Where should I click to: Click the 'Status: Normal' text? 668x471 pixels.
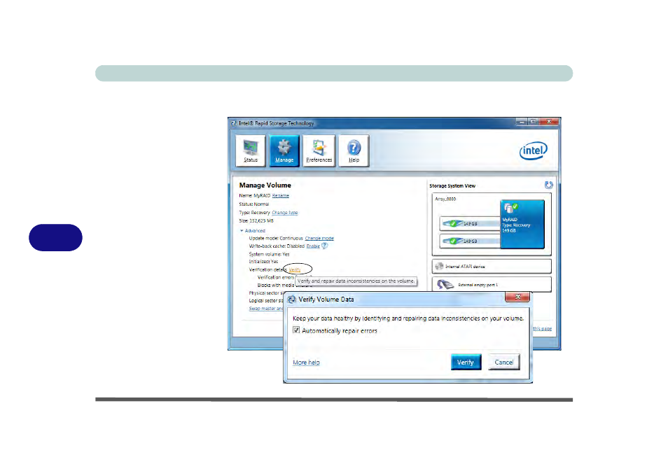(x=254, y=204)
